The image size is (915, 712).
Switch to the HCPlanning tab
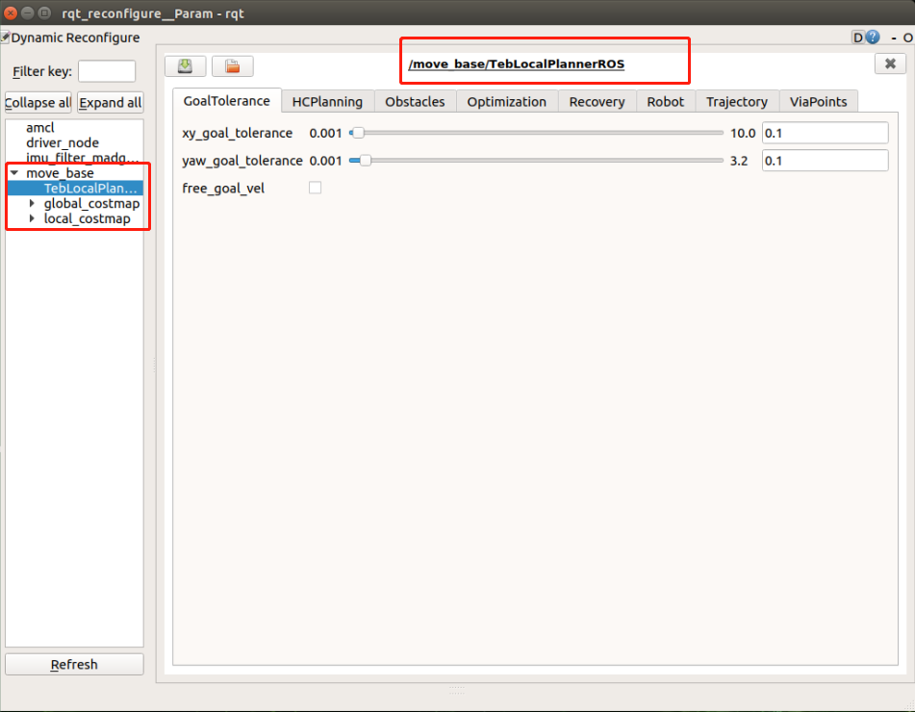[327, 101]
